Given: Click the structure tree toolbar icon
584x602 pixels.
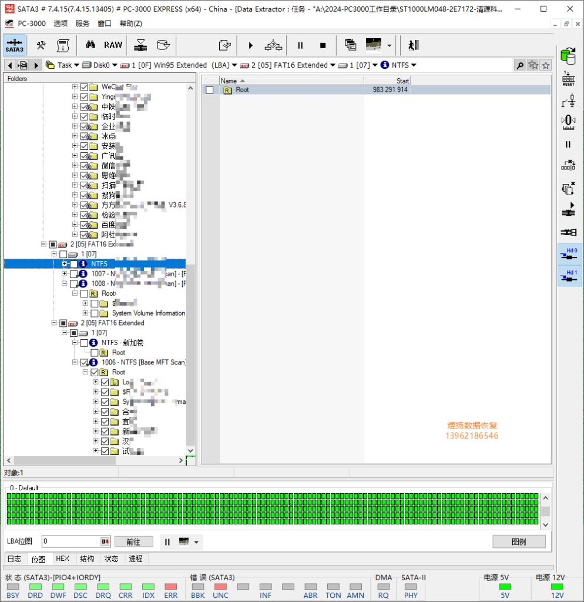Looking at the screenshot, I should point(273,45).
